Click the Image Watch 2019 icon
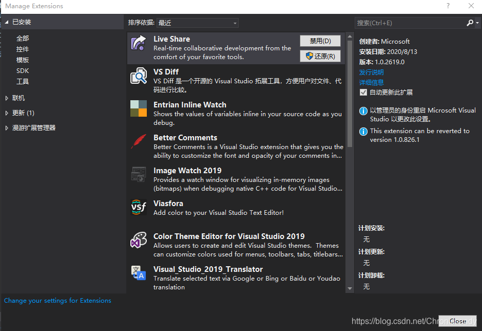The width and height of the screenshot is (482, 331). click(138, 174)
